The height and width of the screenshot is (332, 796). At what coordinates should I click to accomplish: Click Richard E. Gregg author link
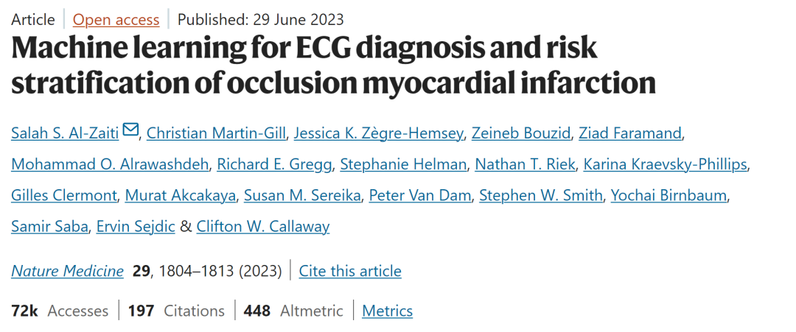[274, 165]
